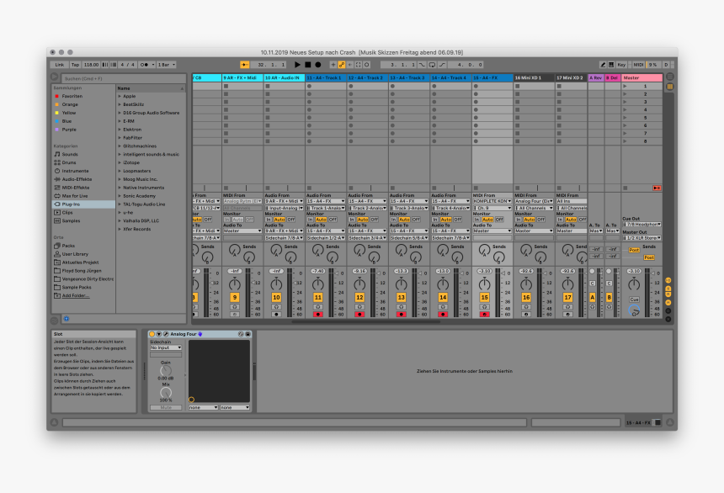
Task: Click the MIDI Arrangement Overdub plus icon
Action: pyautogui.click(x=333, y=65)
